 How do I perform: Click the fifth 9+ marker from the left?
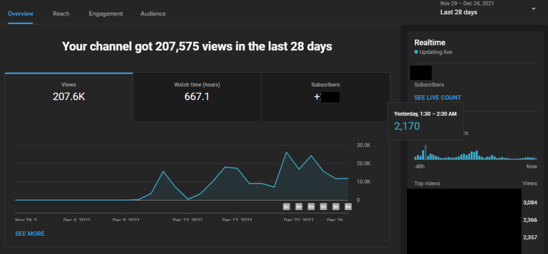tap(336, 206)
